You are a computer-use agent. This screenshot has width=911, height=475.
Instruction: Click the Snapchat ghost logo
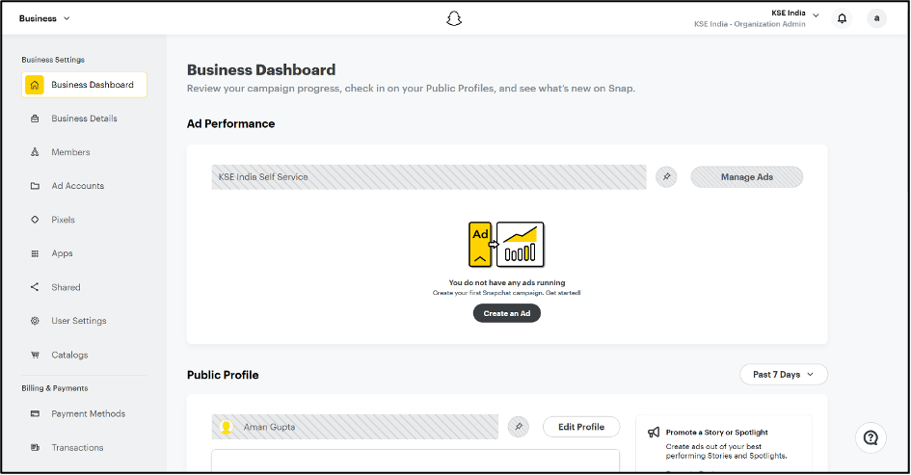click(454, 18)
